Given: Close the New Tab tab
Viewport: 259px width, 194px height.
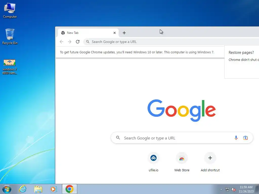Looking at the screenshot, I should [115, 33].
